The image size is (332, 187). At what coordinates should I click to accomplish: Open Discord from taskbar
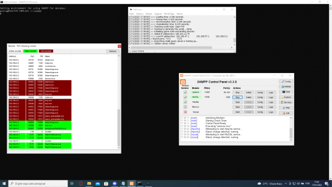coord(114,183)
